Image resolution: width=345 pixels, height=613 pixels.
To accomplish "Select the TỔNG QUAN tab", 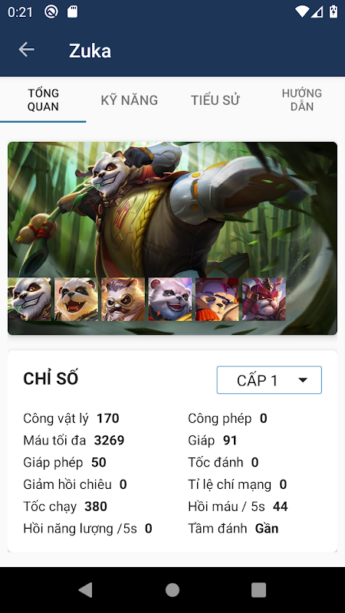I will click(x=43, y=100).
